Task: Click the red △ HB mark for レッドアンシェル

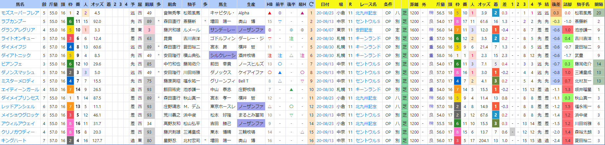Action: (x=269, y=107)
